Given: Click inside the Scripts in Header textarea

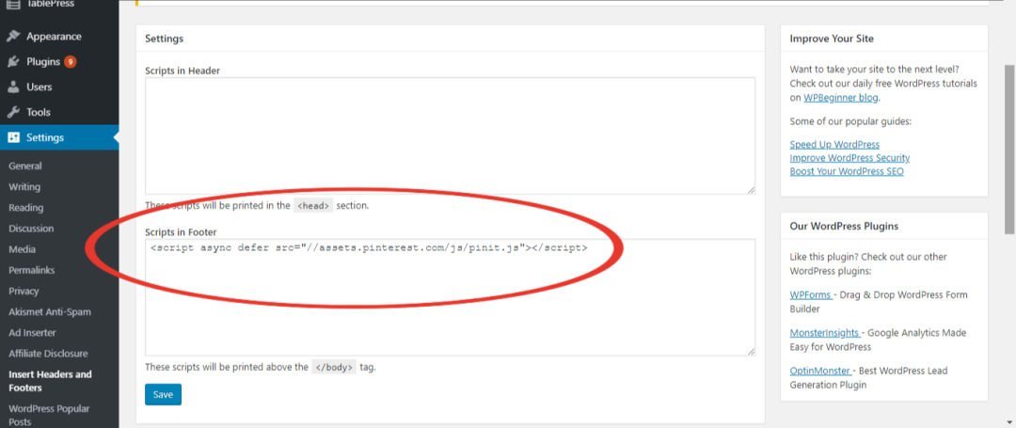Looking at the screenshot, I should [x=450, y=136].
